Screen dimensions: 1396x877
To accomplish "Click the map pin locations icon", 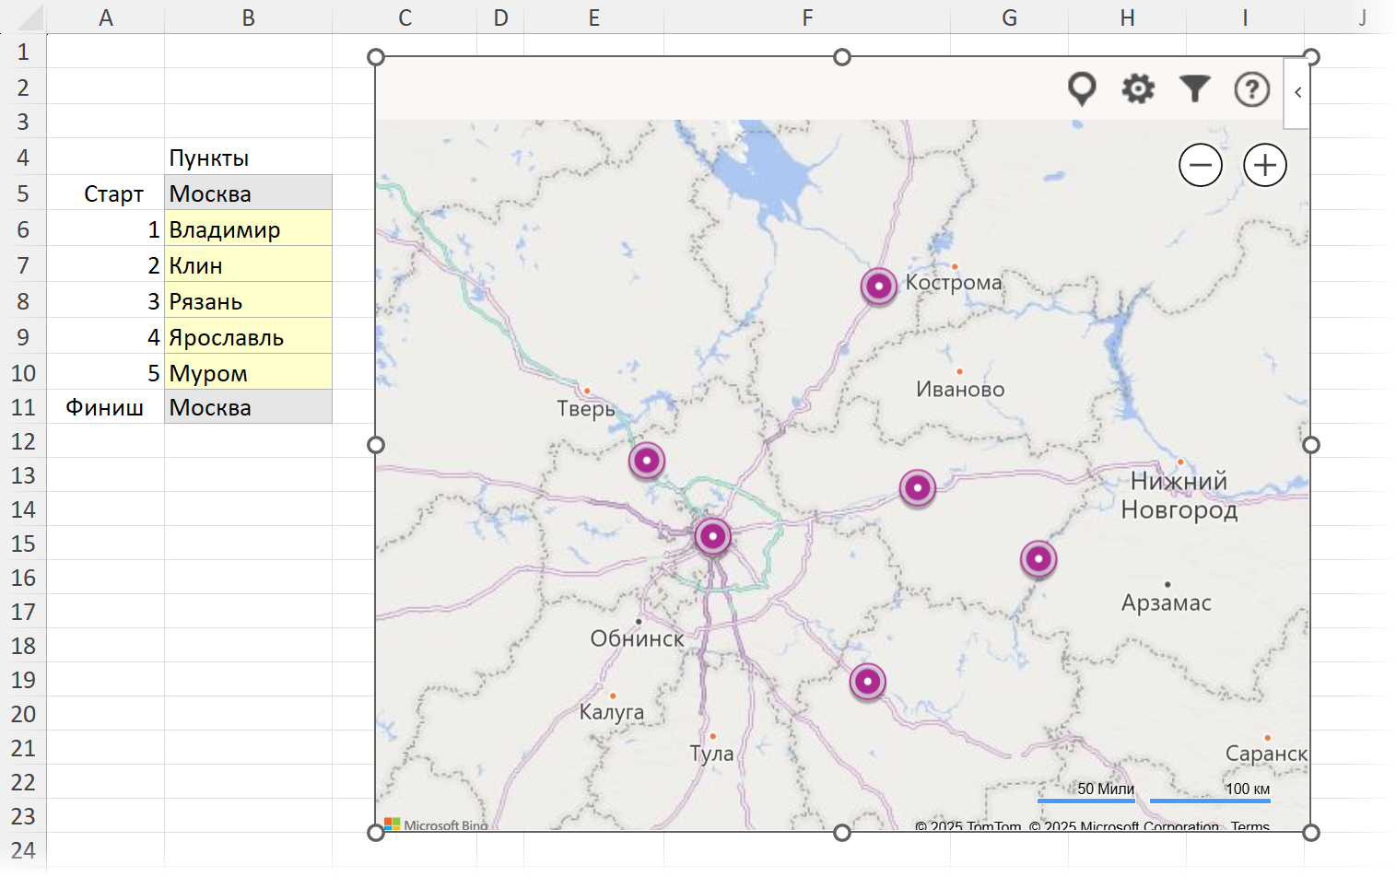I will [x=1082, y=89].
